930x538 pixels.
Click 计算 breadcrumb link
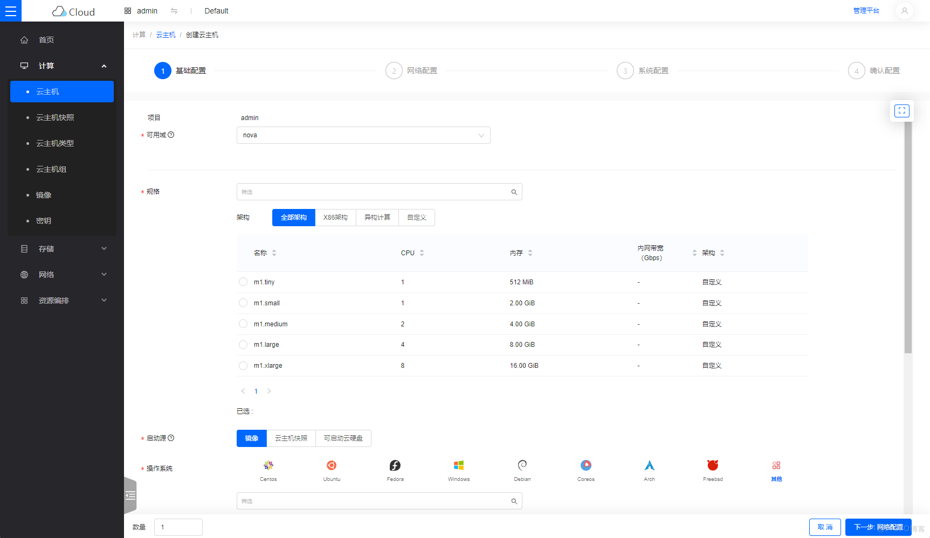point(139,35)
